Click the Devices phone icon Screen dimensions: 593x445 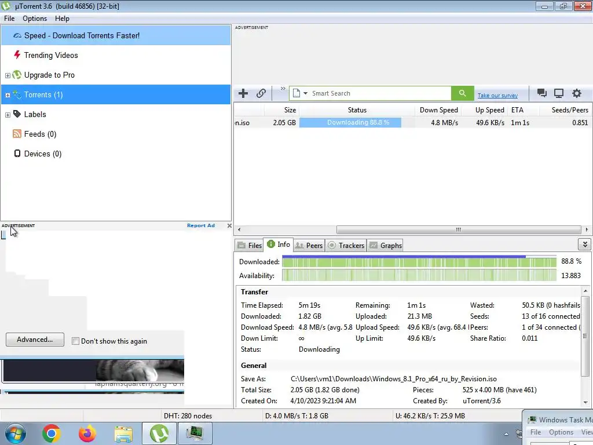coord(17,153)
